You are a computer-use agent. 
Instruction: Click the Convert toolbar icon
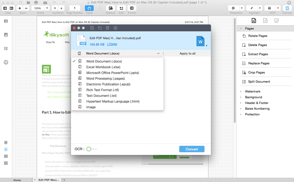click(x=287, y=8)
